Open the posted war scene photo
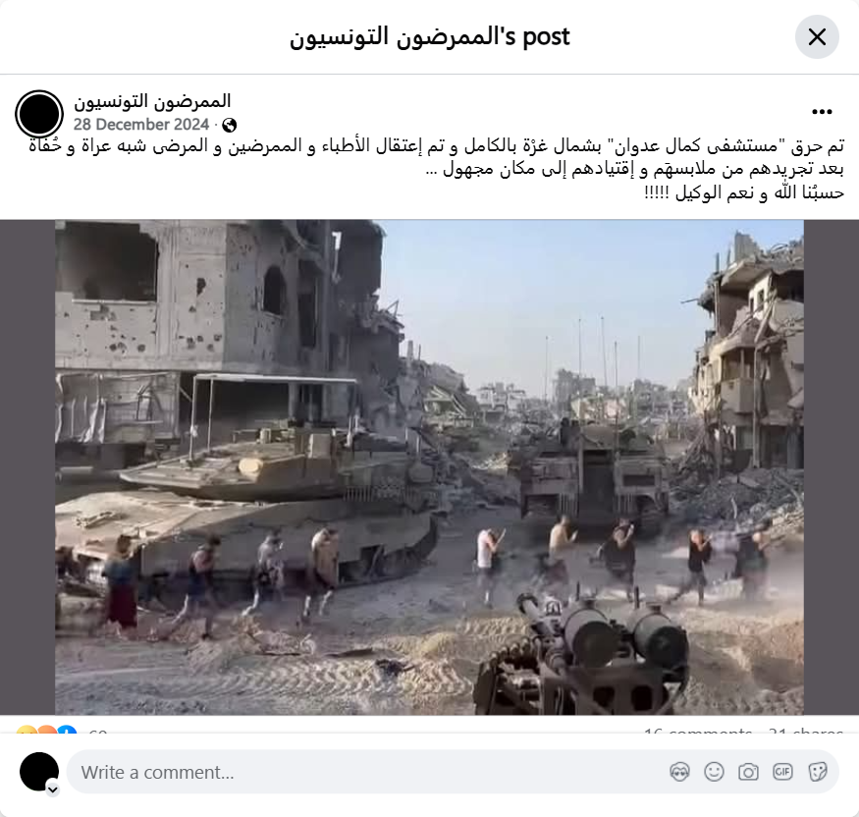The height and width of the screenshot is (817, 859). 430,467
